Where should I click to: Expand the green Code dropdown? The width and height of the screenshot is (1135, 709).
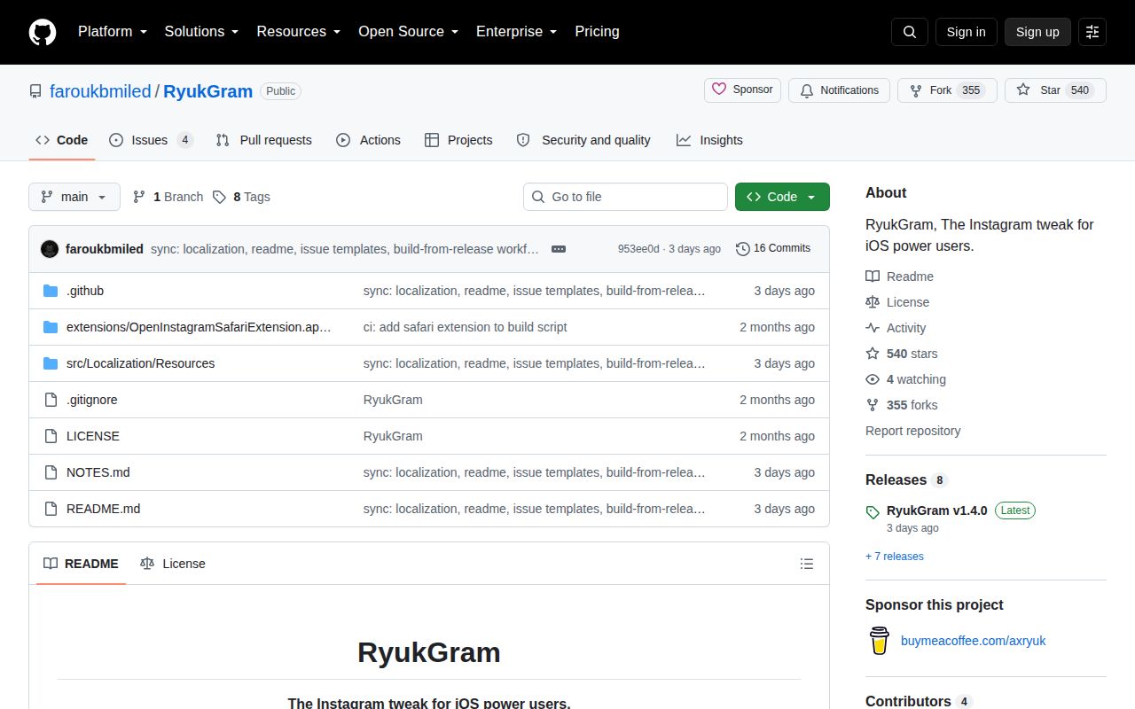(782, 197)
